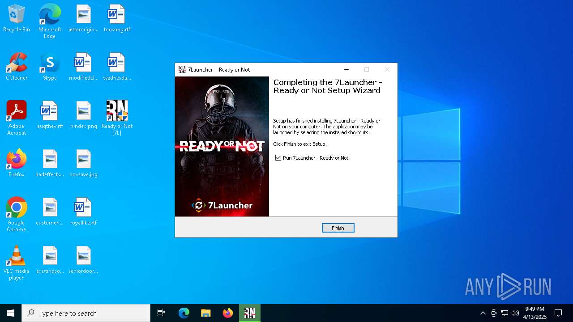Select Google Chrome desktop shortcut
The height and width of the screenshot is (322, 573).
pyautogui.click(x=17, y=215)
